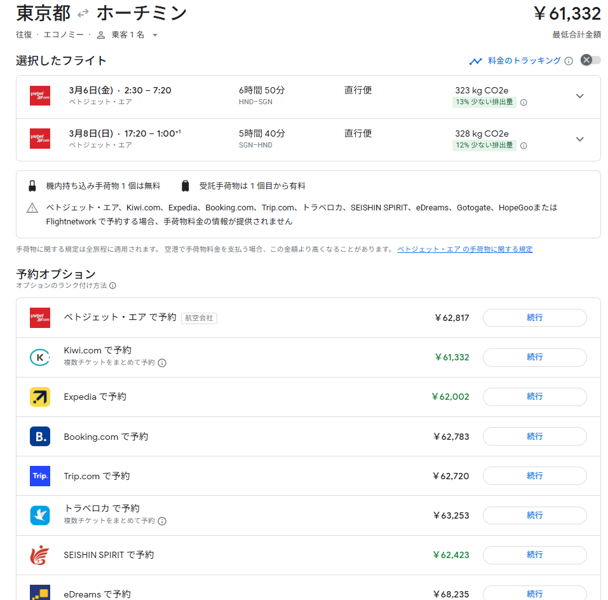Click info icon next to 13% emissions badge
The image size is (608, 600).
(524, 102)
